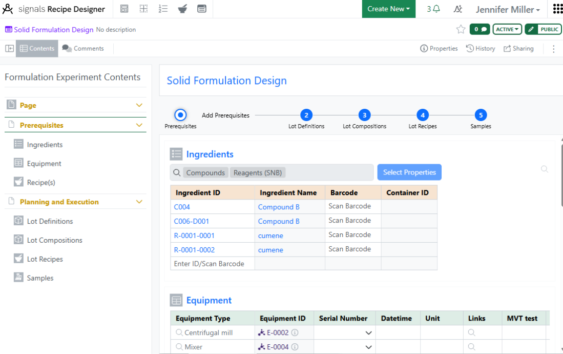Open the Jennifer Miller user menu
This screenshot has height=354, width=563.
(x=508, y=9)
